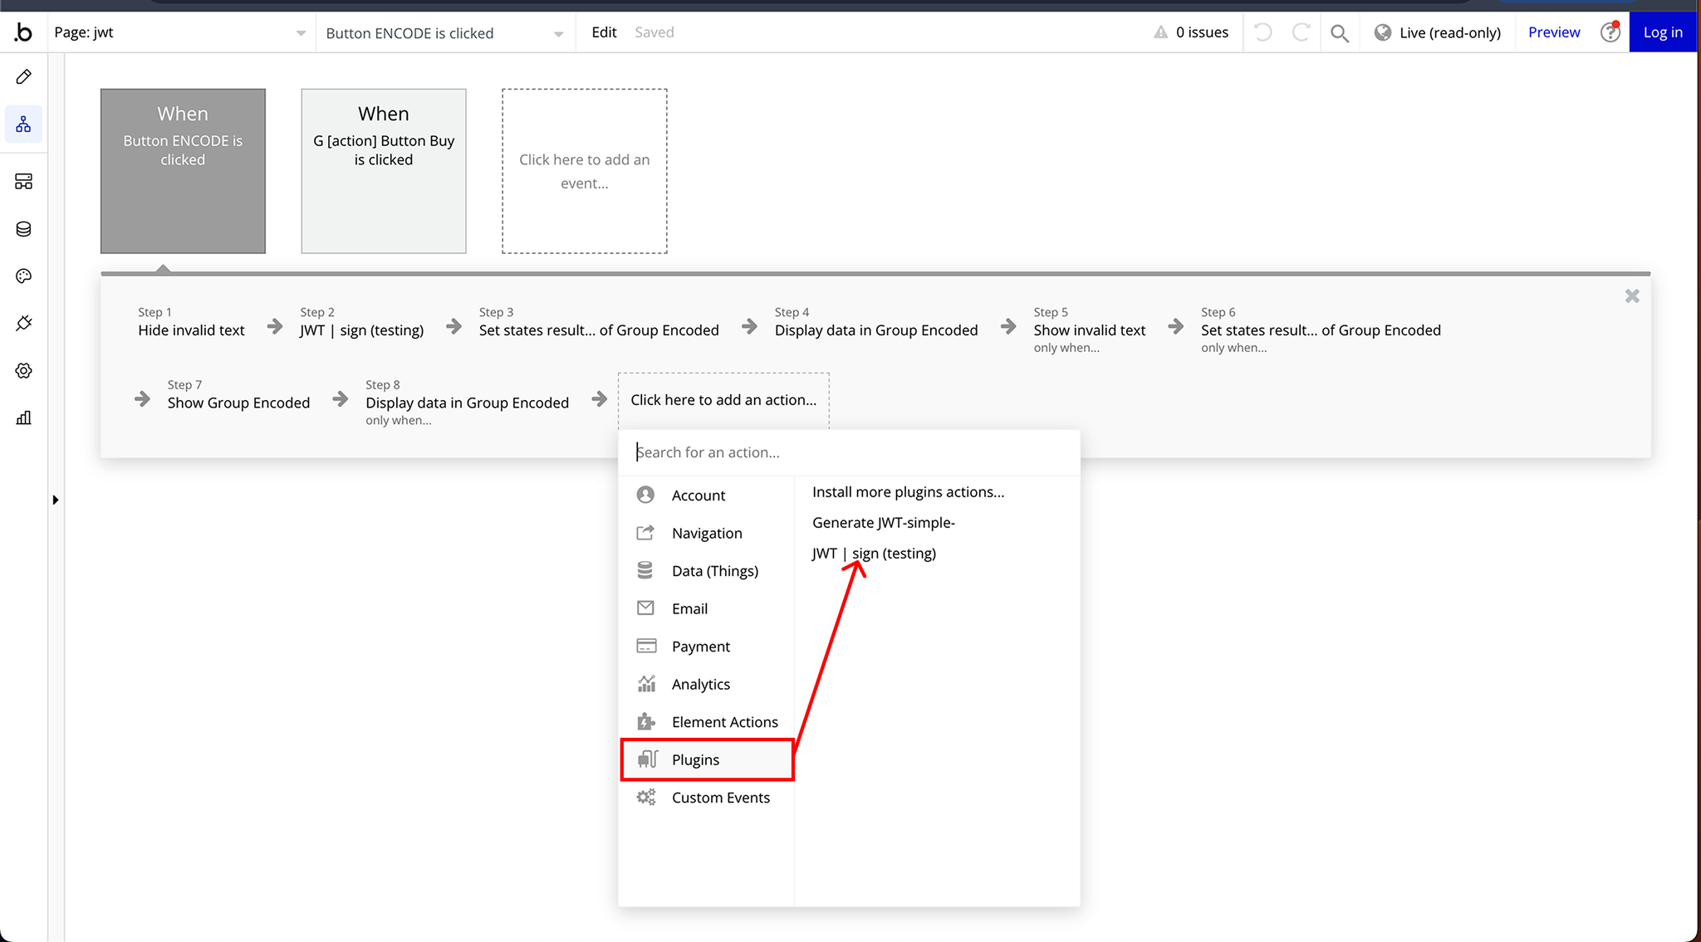Image resolution: width=1701 pixels, height=942 pixels.
Task: Click Install more plugins actions link
Action: [x=909, y=492]
